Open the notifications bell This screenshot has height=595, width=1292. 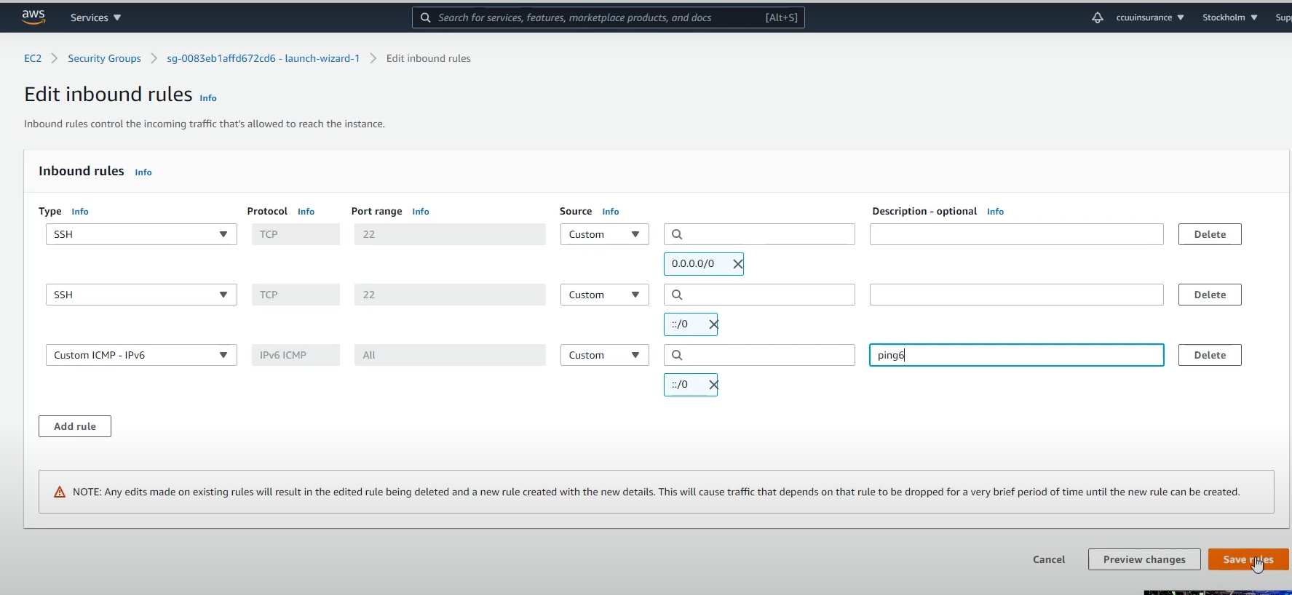point(1097,17)
